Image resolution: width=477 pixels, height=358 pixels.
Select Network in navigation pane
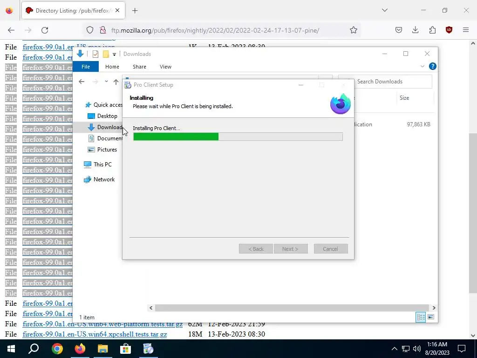pyautogui.click(x=100, y=179)
